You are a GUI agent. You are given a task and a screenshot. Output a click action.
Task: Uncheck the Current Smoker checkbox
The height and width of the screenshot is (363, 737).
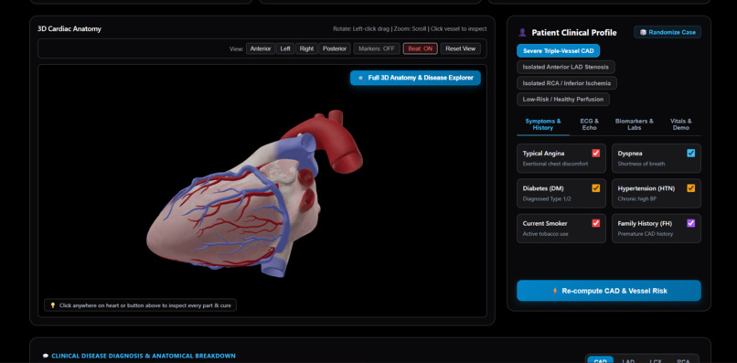coord(596,223)
